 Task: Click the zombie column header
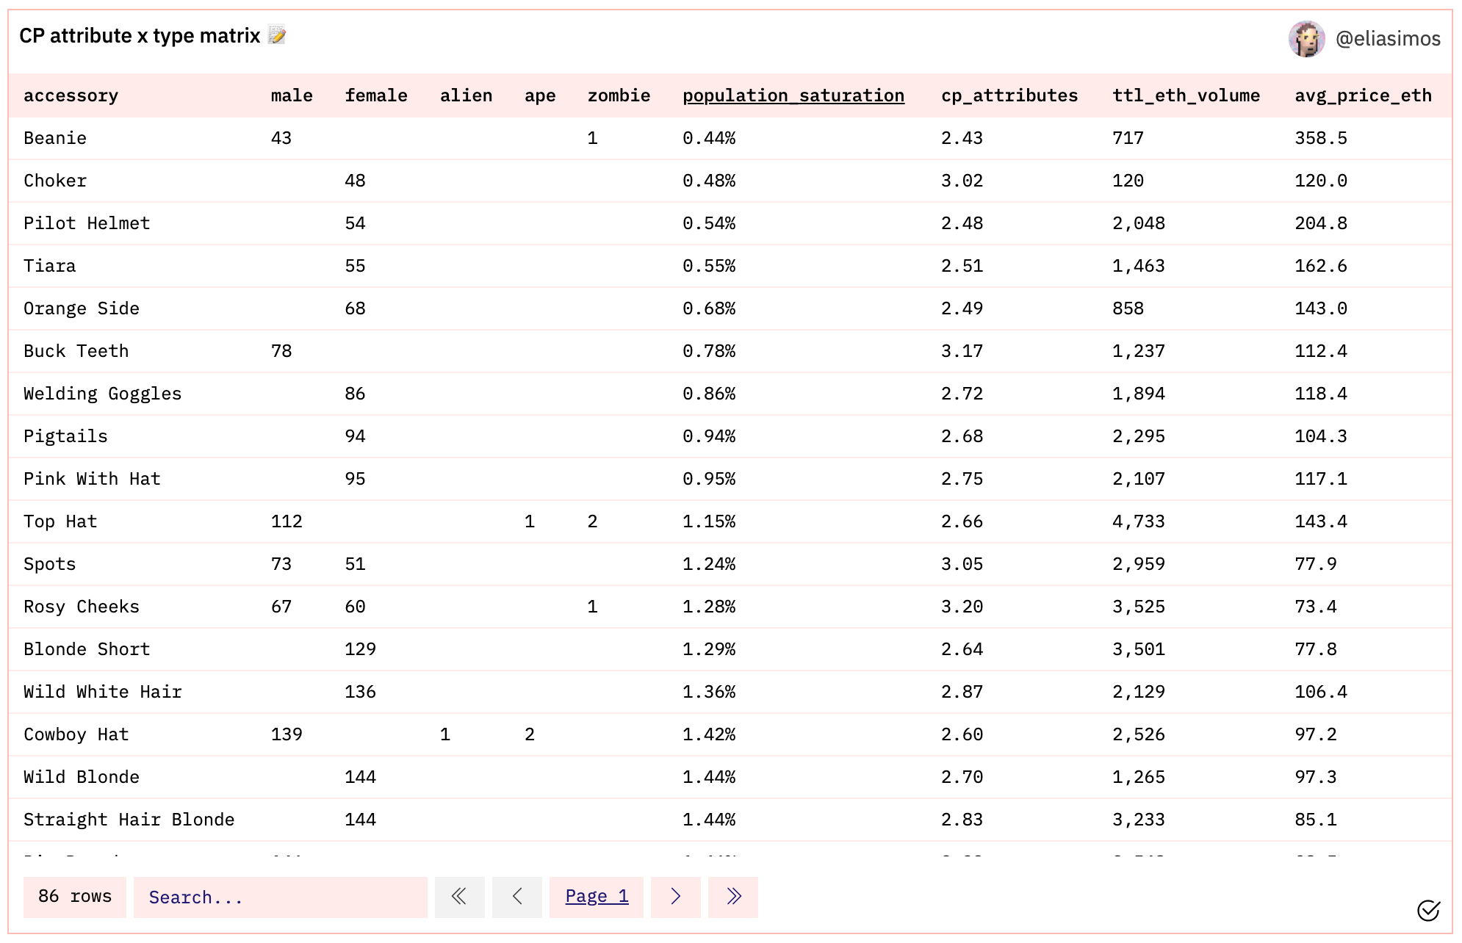[x=619, y=95]
